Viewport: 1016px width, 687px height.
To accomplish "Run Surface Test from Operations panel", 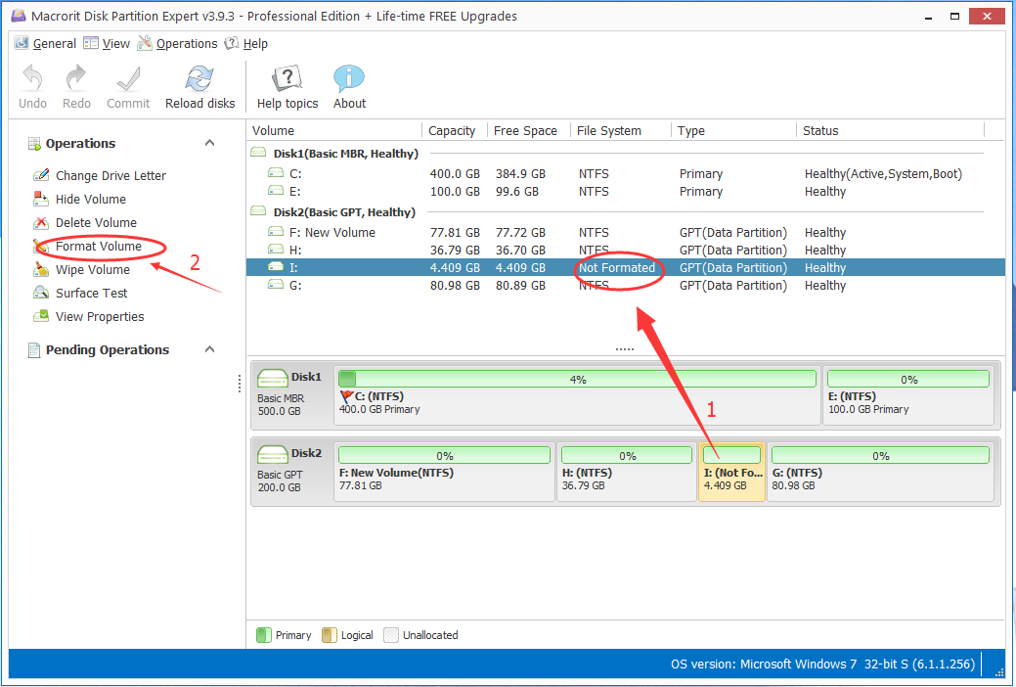I will point(91,294).
